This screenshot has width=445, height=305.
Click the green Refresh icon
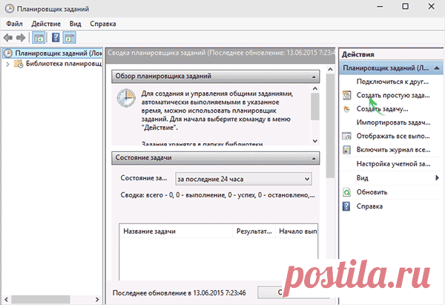coord(346,192)
